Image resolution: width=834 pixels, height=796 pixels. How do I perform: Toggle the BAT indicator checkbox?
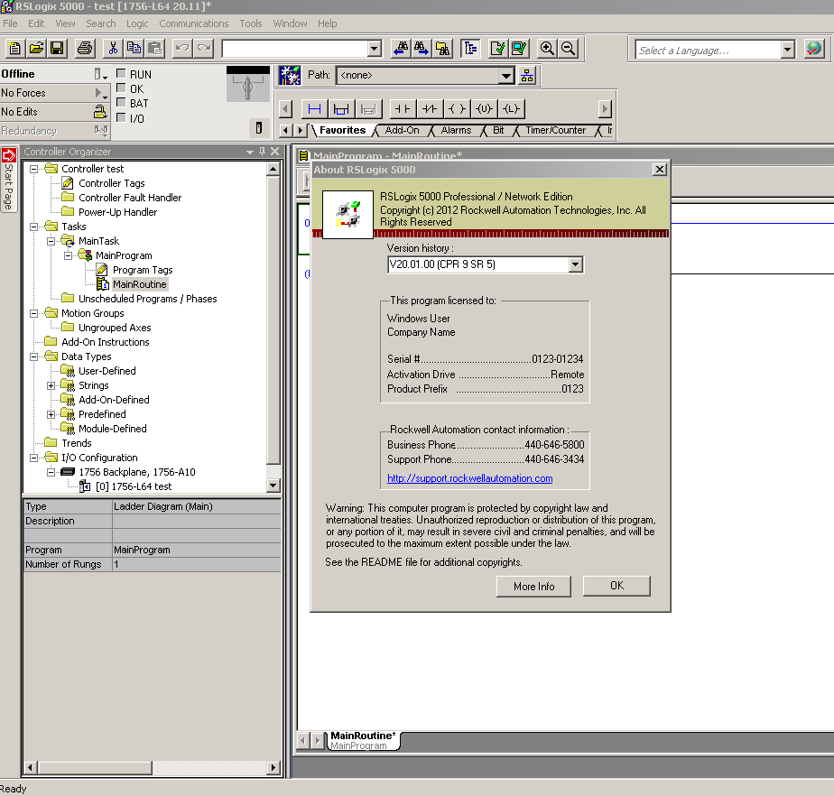coord(121,103)
